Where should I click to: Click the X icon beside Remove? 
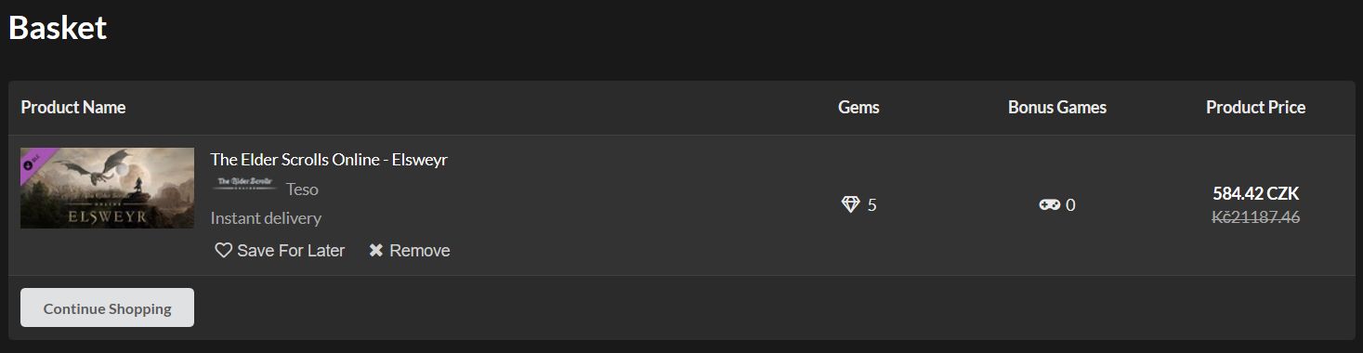point(376,251)
